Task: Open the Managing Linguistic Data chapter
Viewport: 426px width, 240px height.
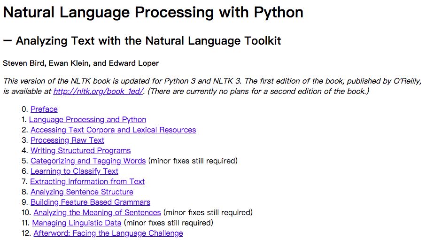Action: 77,223
